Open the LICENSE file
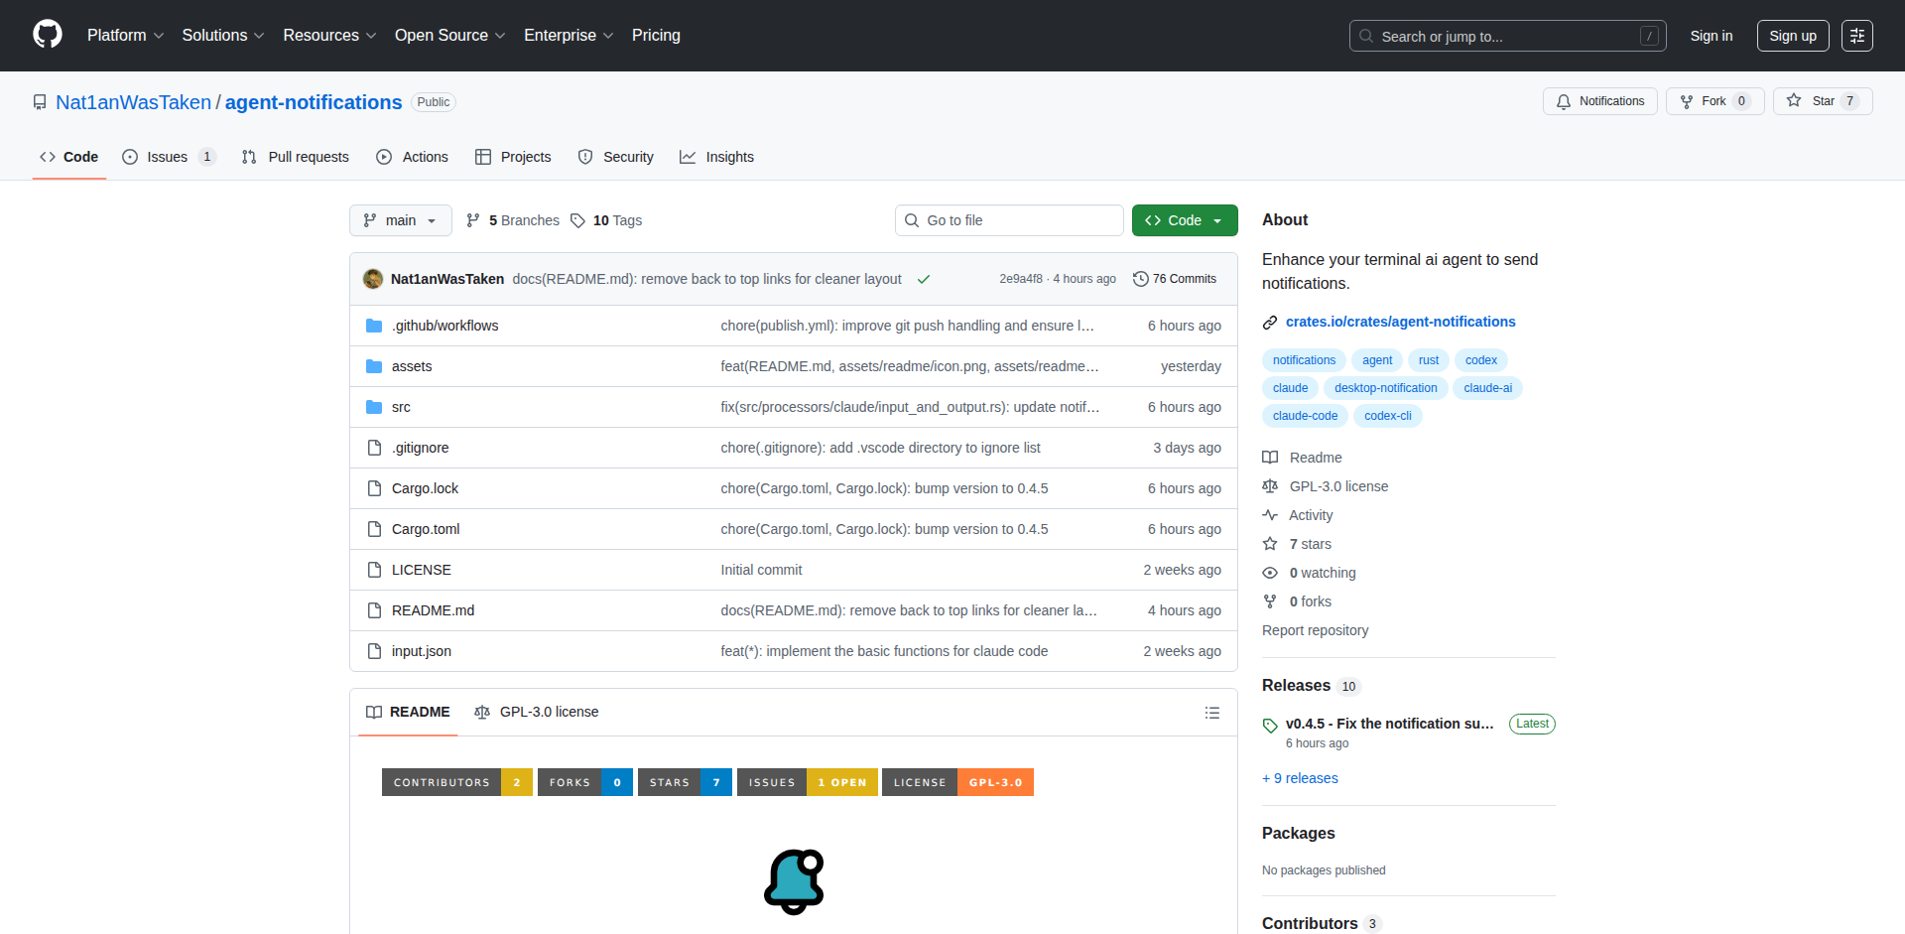 [422, 570]
